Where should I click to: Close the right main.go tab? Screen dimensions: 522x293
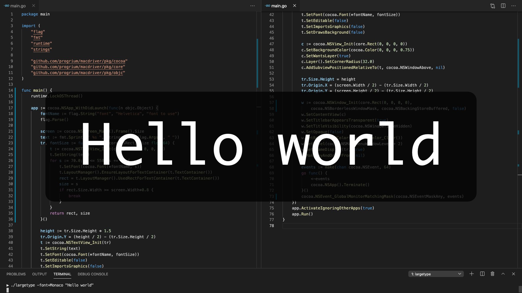coord(294,6)
